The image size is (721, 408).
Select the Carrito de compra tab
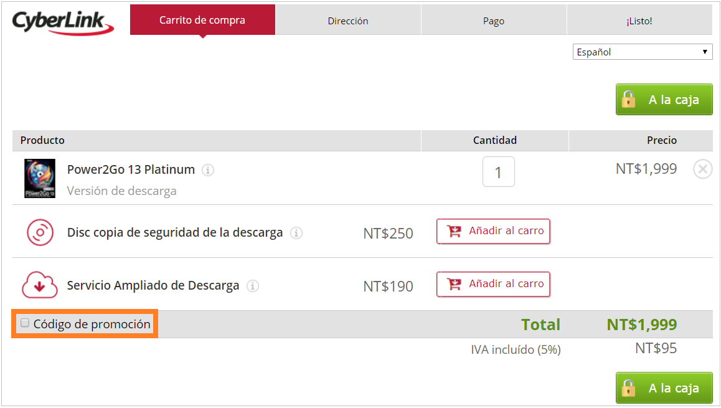coord(202,20)
